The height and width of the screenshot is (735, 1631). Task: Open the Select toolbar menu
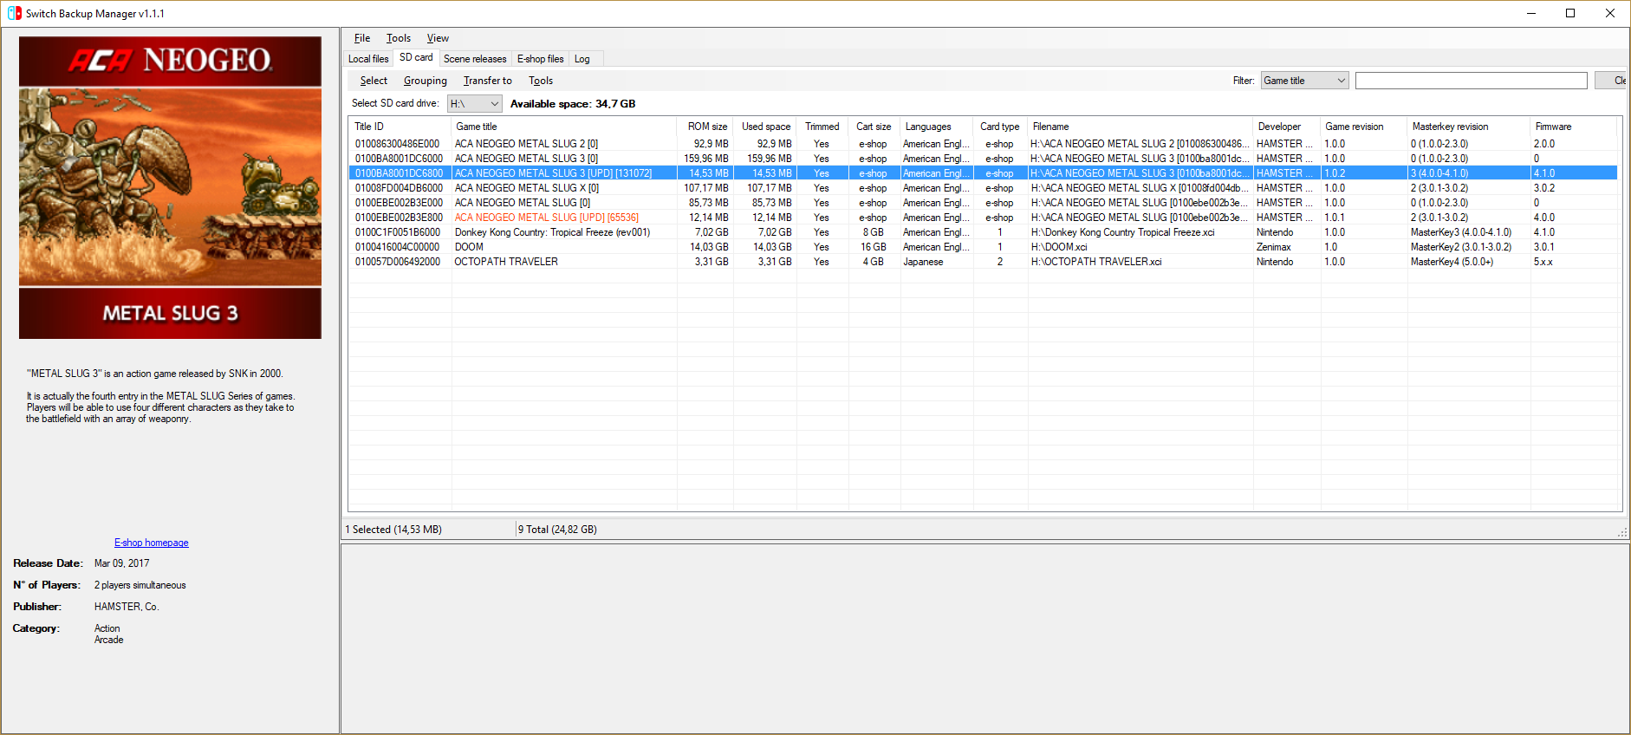(x=374, y=81)
